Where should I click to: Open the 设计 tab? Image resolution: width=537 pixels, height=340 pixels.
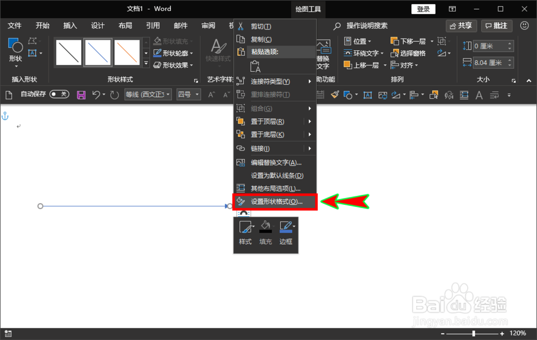coord(98,26)
